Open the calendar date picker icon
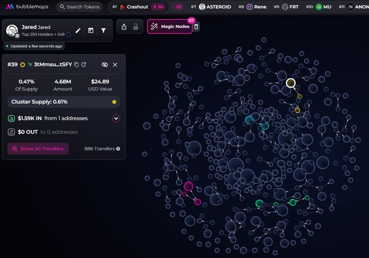Screen dimensions: 369x258 [91, 31]
